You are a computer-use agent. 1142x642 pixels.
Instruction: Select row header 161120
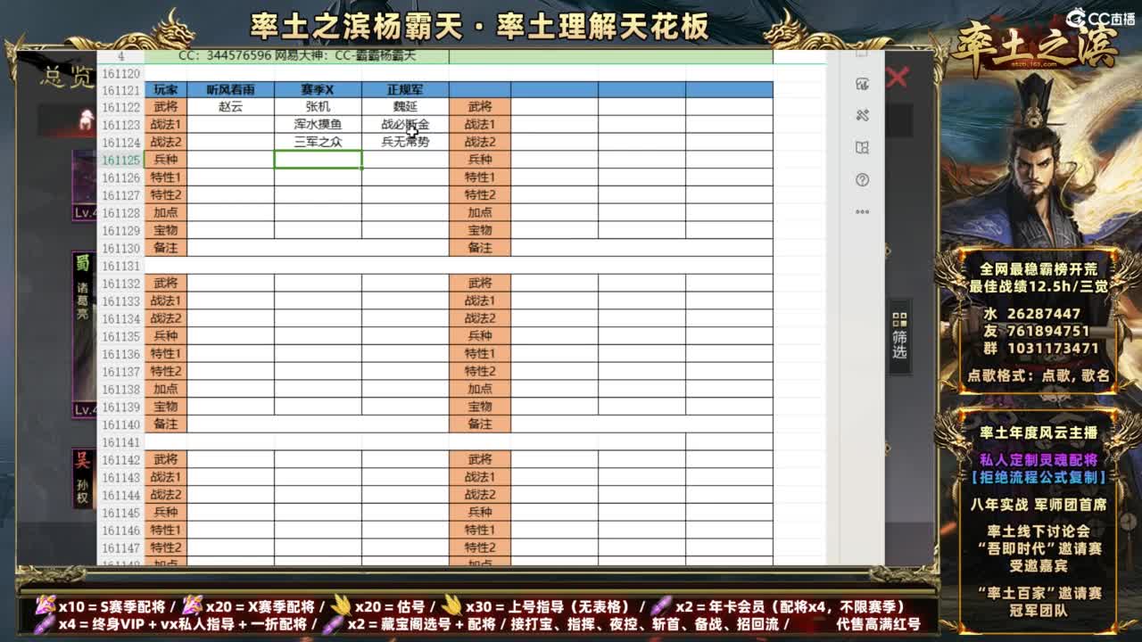(x=120, y=74)
